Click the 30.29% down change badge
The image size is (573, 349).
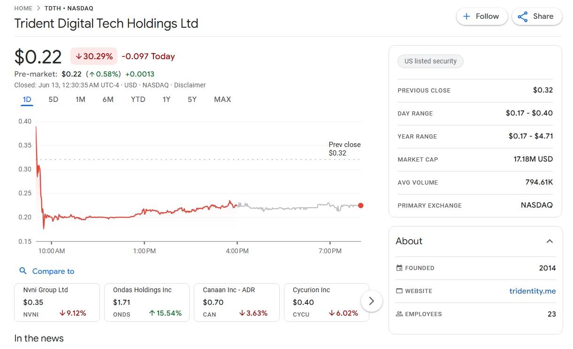(x=94, y=56)
